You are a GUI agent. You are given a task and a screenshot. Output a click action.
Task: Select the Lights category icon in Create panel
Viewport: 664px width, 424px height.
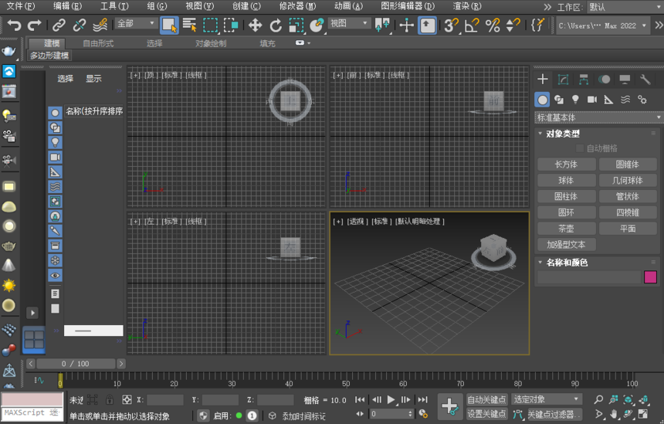pyautogui.click(x=575, y=100)
